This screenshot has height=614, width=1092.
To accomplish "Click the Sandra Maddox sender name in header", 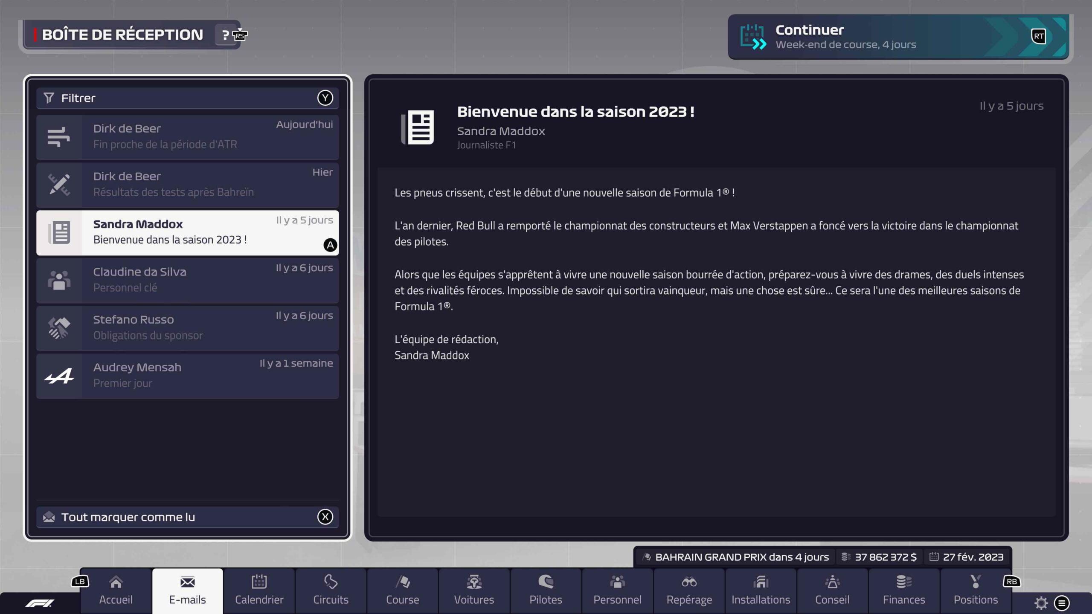I will pyautogui.click(x=501, y=131).
